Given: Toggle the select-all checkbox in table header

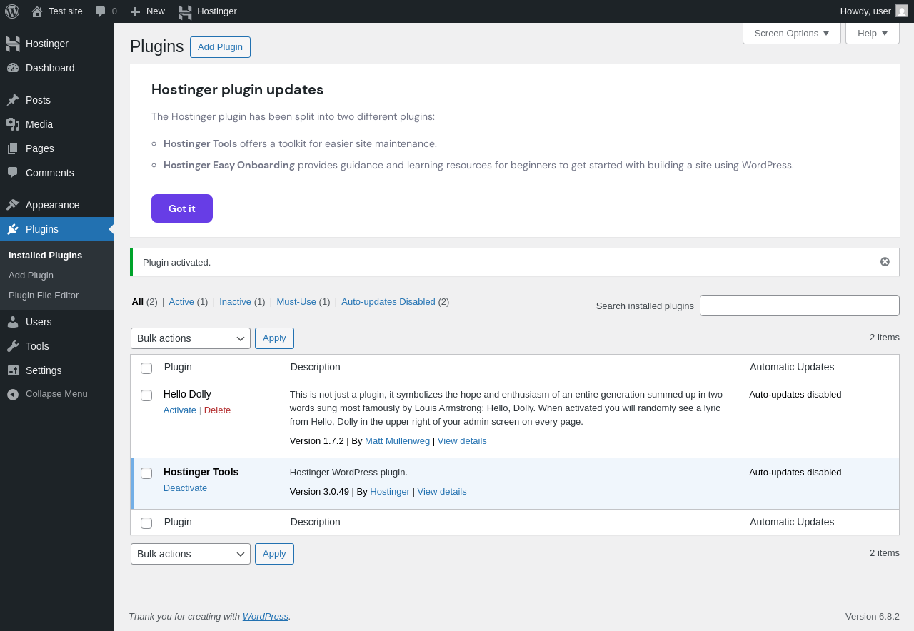Looking at the screenshot, I should point(146,368).
